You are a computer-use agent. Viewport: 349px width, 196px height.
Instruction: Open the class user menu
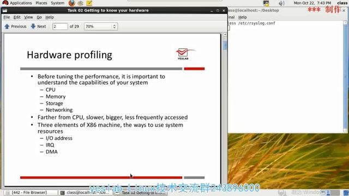(x=342, y=3)
